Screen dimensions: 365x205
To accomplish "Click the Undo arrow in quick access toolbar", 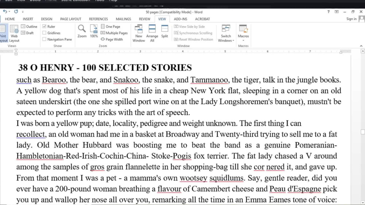I will tap(5, 11).
